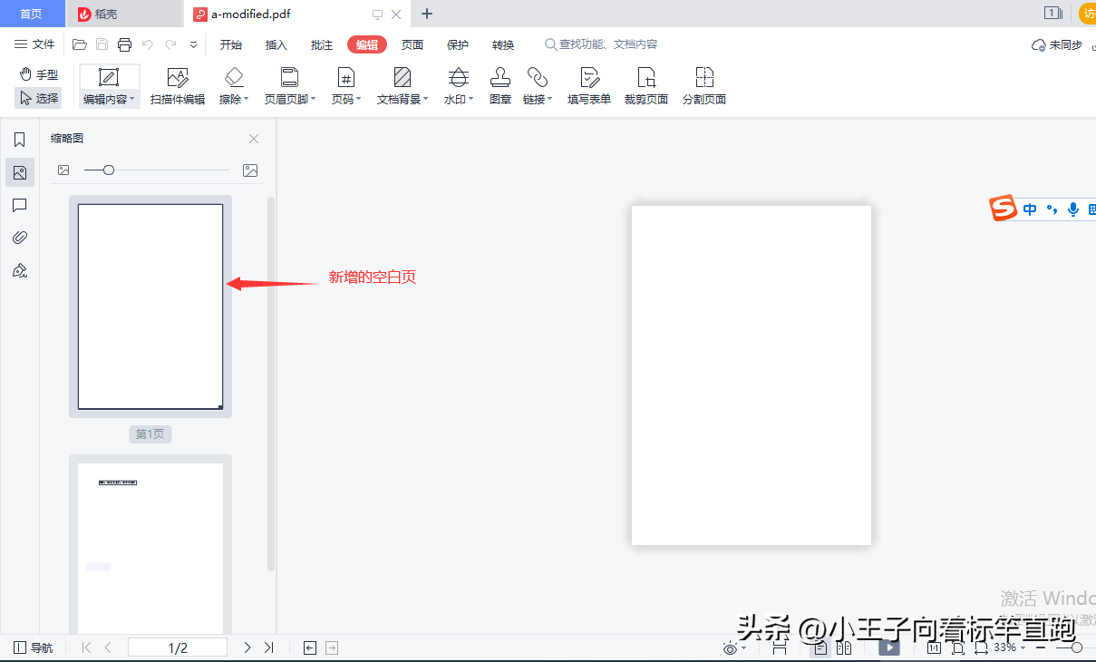Screen dimensions: 1096x662
Task: Click the thumbnail size slider handle
Action: tap(109, 170)
